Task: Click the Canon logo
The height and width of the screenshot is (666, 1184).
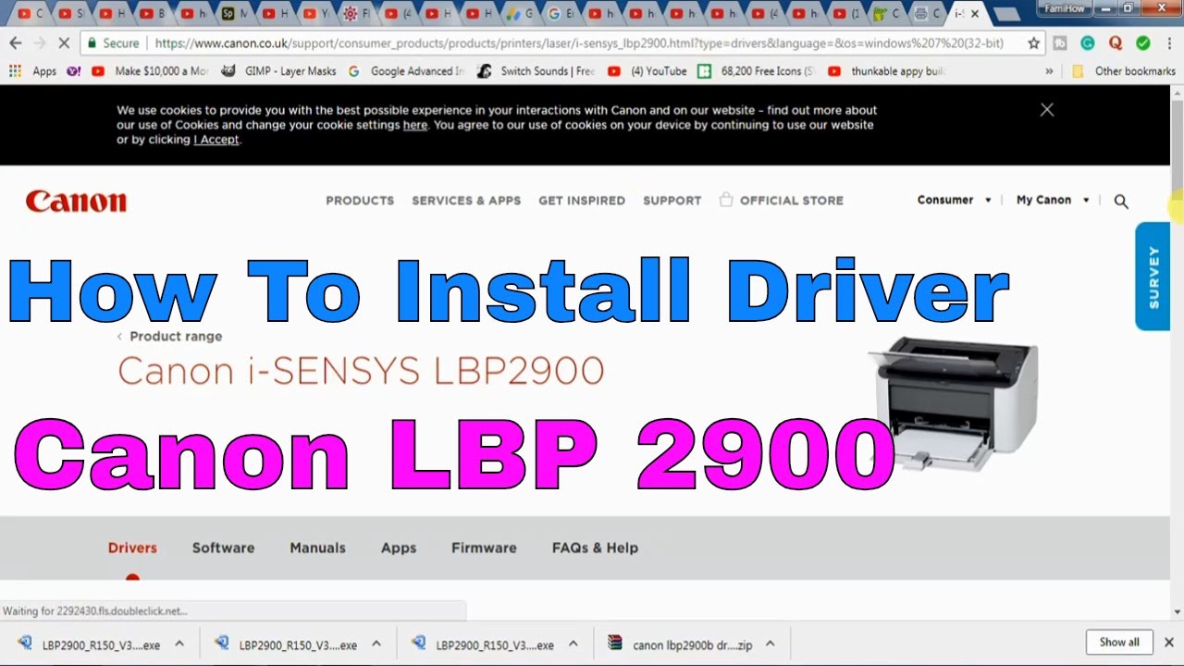Action: (x=76, y=201)
